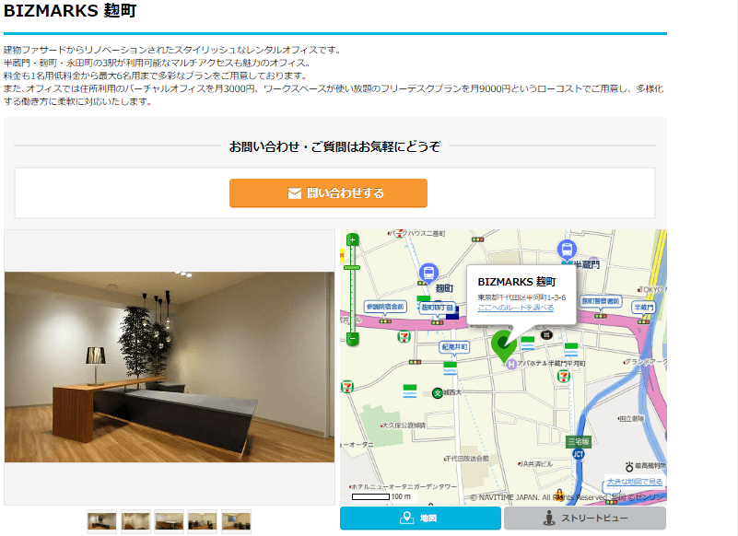Click the green location pin on map
The width and height of the screenshot is (738, 536).
pos(503,345)
